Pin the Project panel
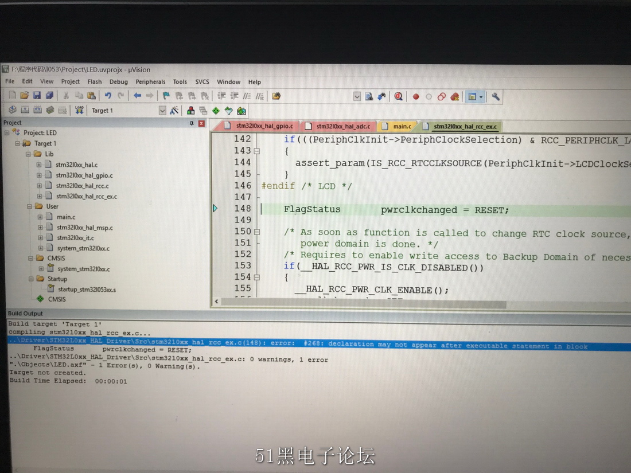Image resolution: width=631 pixels, height=473 pixels. pyautogui.click(x=192, y=123)
